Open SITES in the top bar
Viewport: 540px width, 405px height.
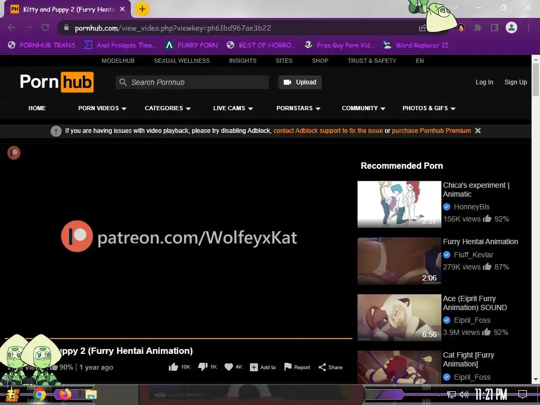click(x=284, y=61)
